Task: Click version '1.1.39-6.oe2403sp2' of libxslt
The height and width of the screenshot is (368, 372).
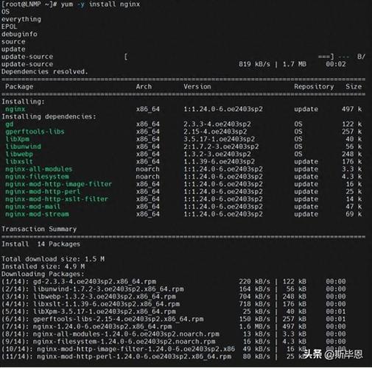Action: click(x=219, y=161)
